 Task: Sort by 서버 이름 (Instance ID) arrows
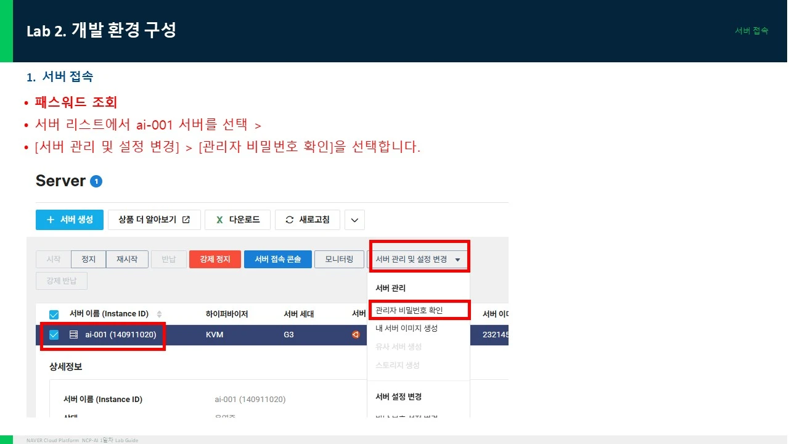[160, 314]
